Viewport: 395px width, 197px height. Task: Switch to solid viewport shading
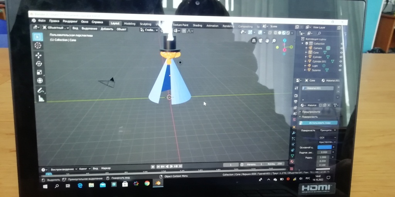point(280,33)
